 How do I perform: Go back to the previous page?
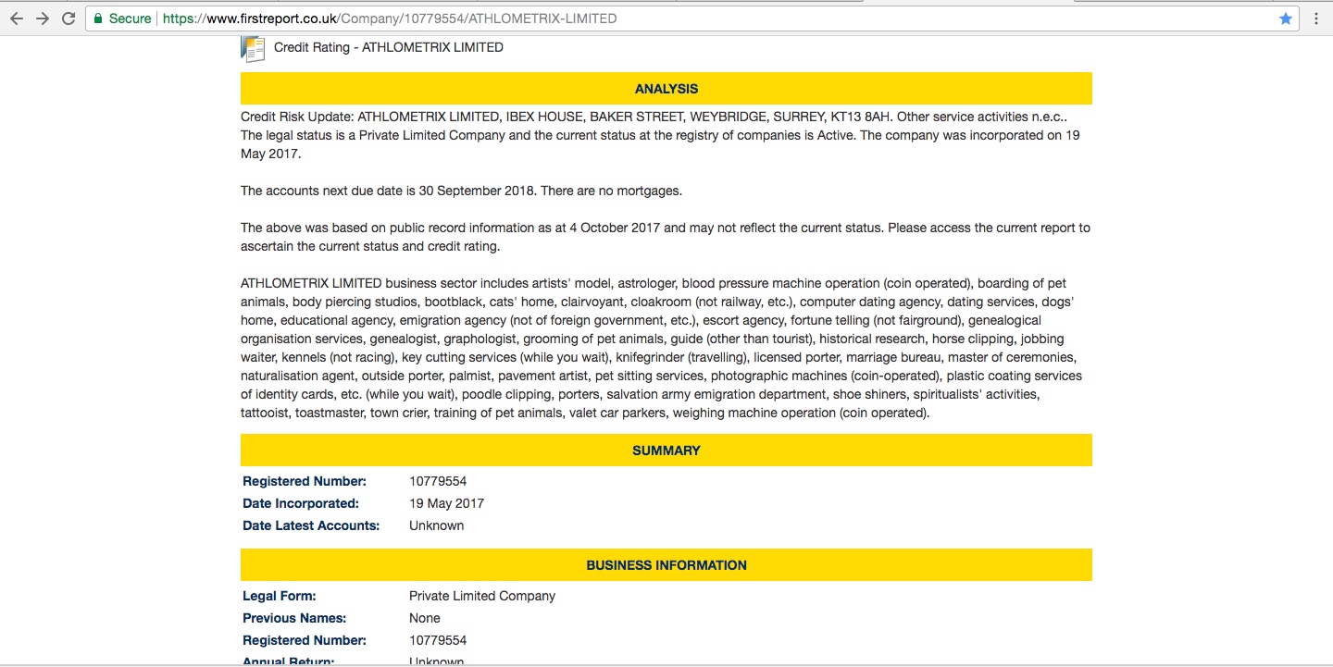16,19
